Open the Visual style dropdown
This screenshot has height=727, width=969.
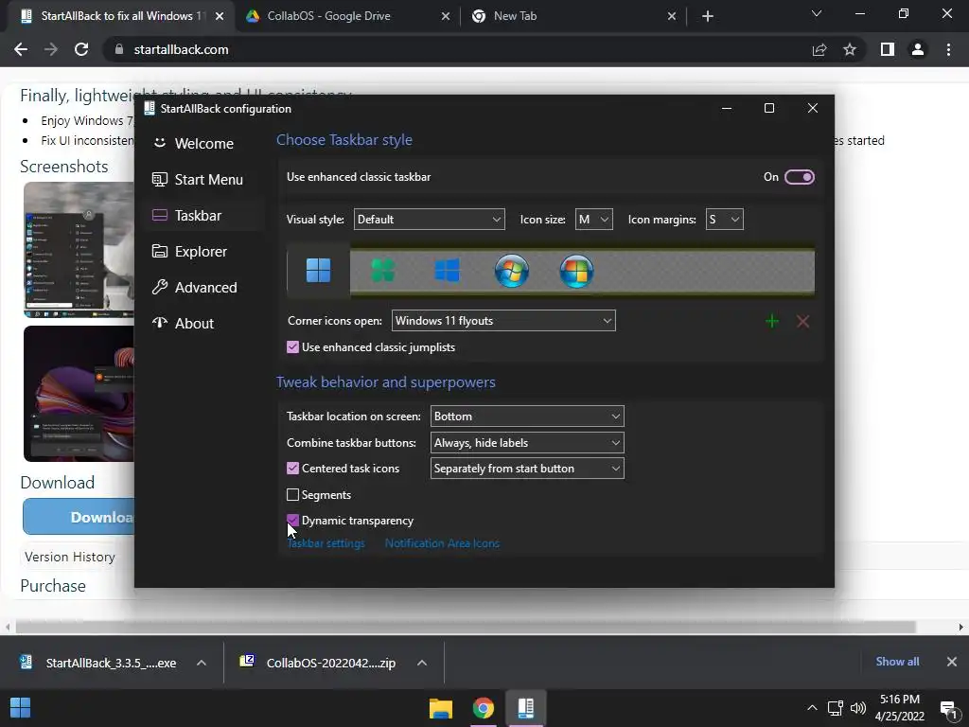point(429,220)
